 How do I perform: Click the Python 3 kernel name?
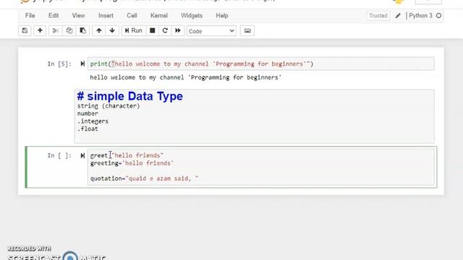[420, 16]
